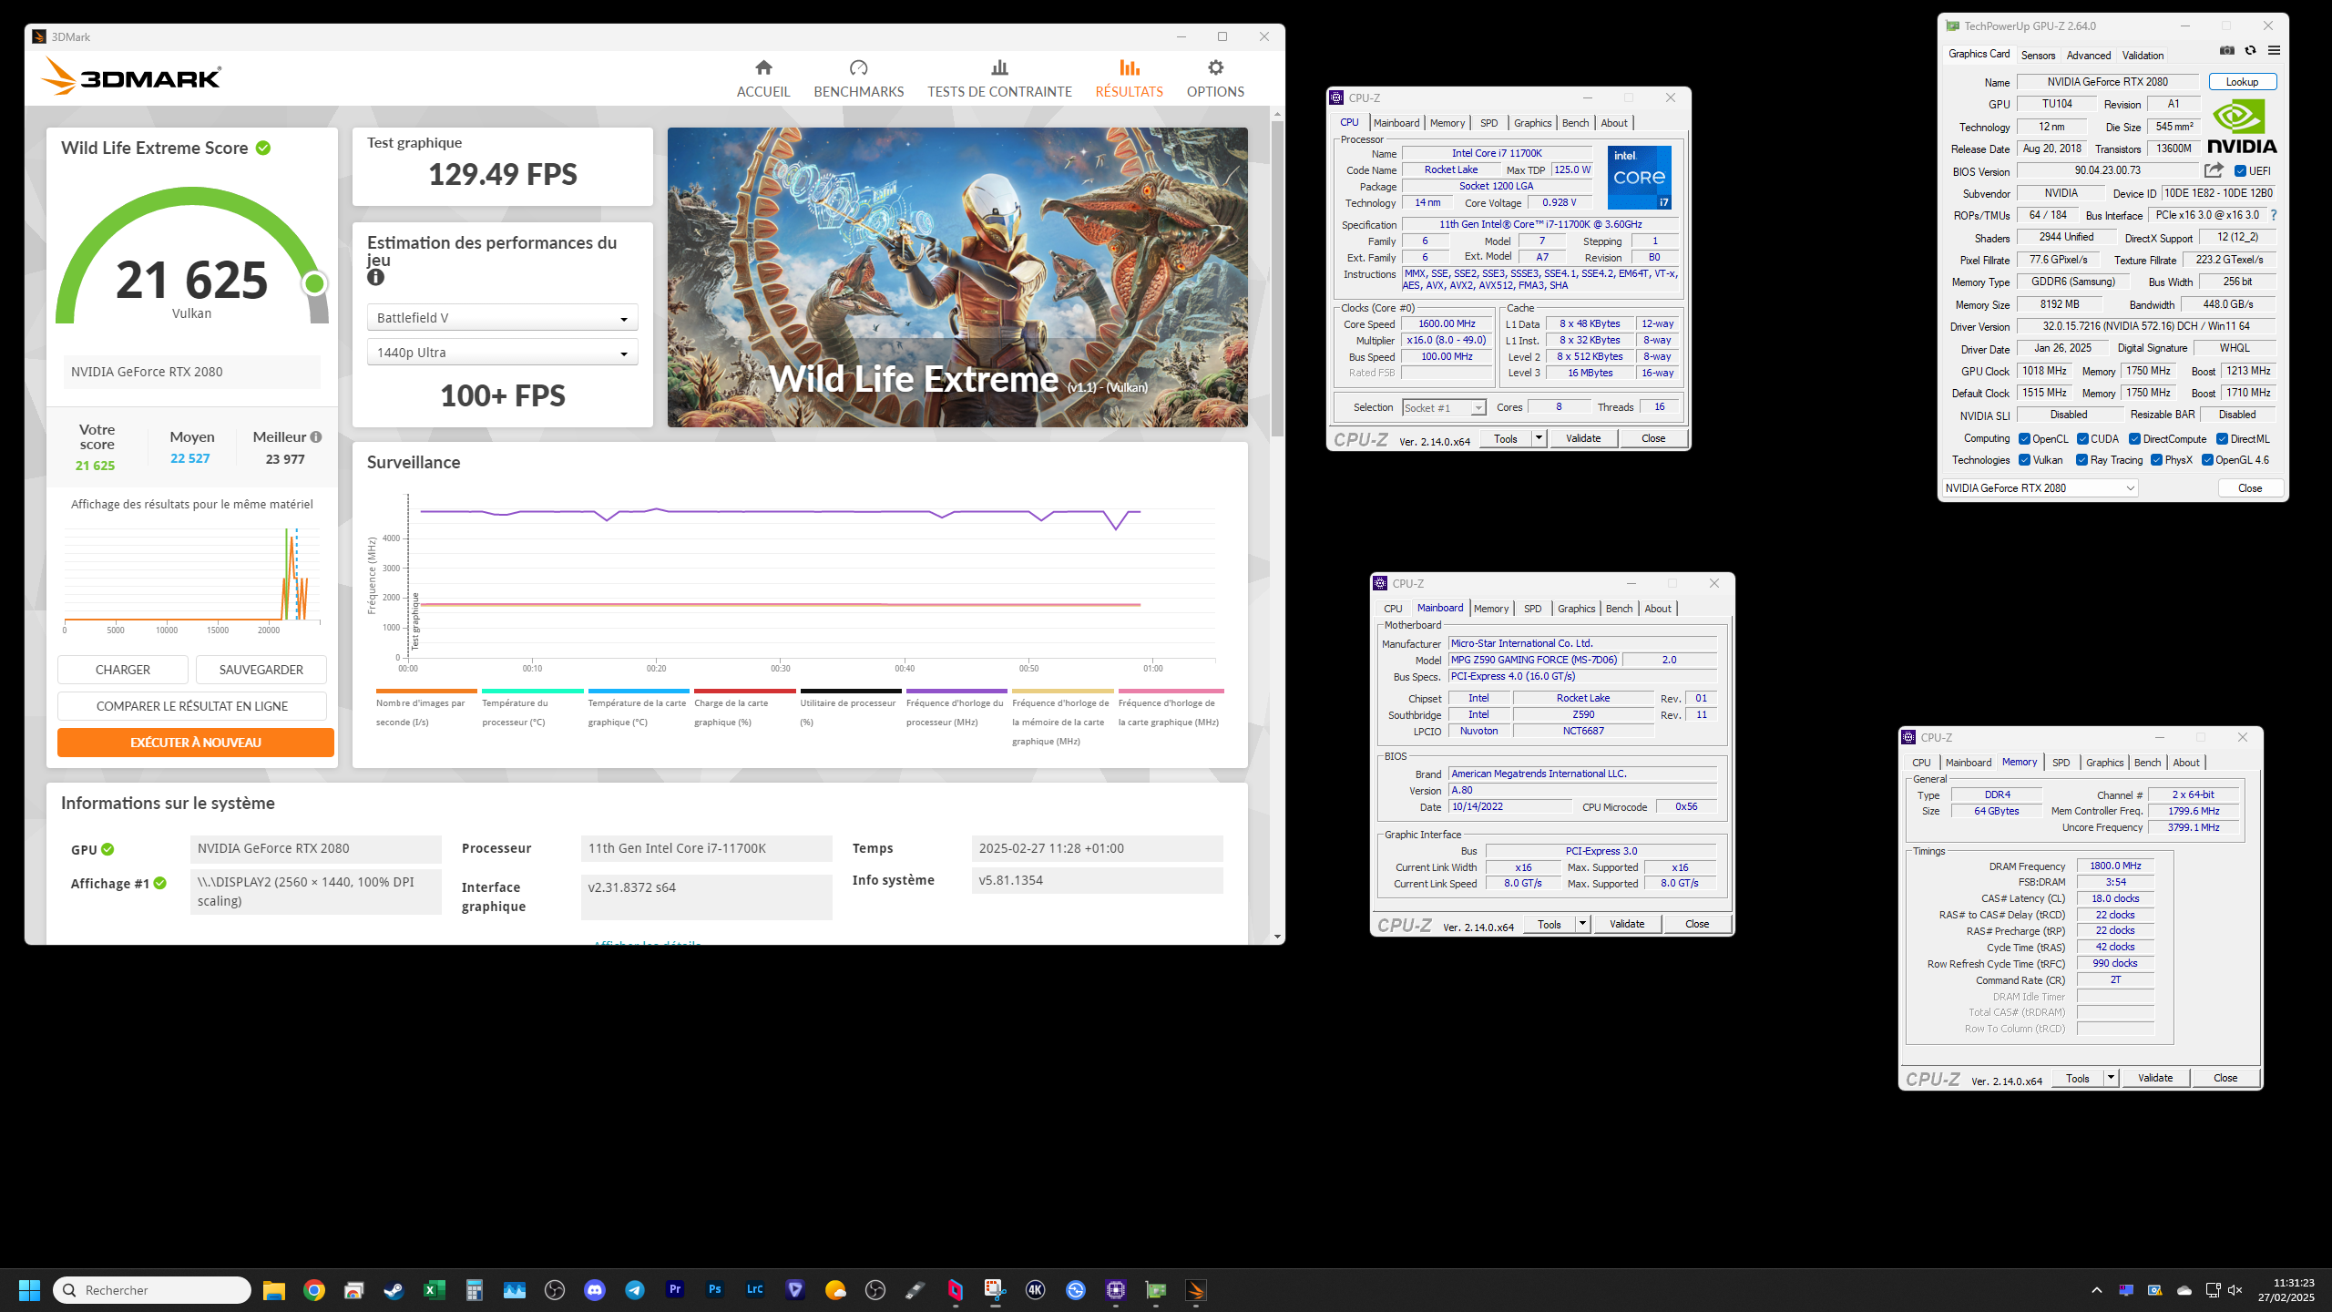Screen dimensions: 2332x1312
Task: Click purple legend swatch for Fréquence d'horloge du processeur
Action: [956, 692]
